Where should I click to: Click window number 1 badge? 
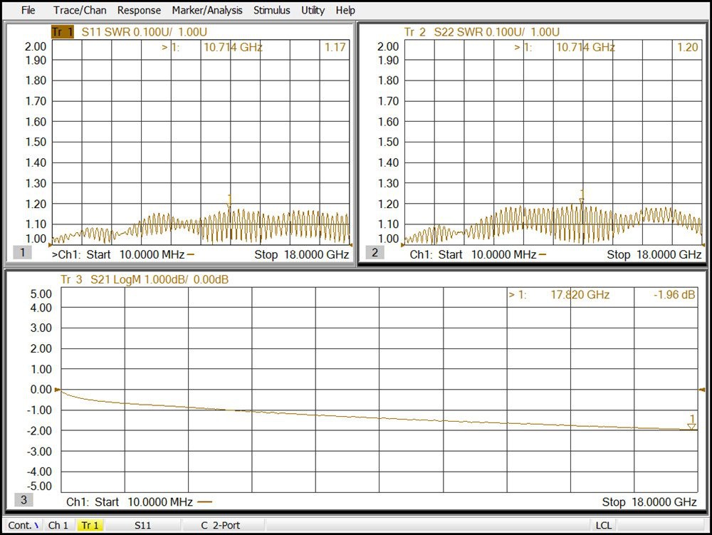[x=22, y=252]
